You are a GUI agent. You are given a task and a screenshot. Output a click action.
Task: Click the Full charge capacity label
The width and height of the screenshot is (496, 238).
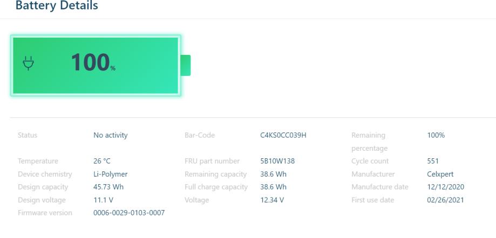216,187
